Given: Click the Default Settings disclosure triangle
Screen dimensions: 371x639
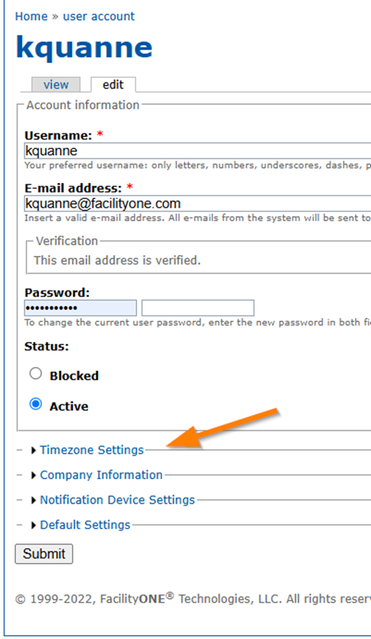Looking at the screenshot, I should [33, 524].
